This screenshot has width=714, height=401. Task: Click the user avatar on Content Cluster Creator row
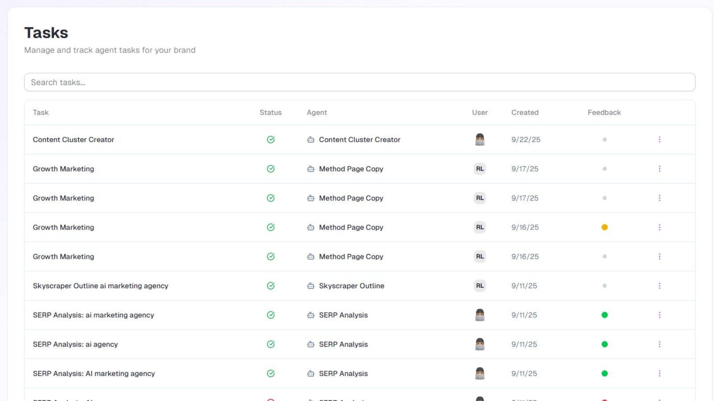480,139
